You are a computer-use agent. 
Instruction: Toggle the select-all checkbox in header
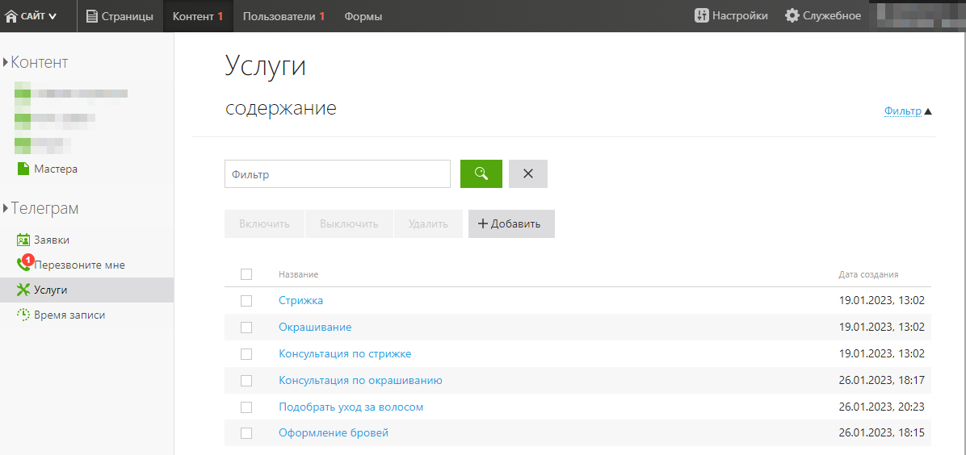pos(246,274)
